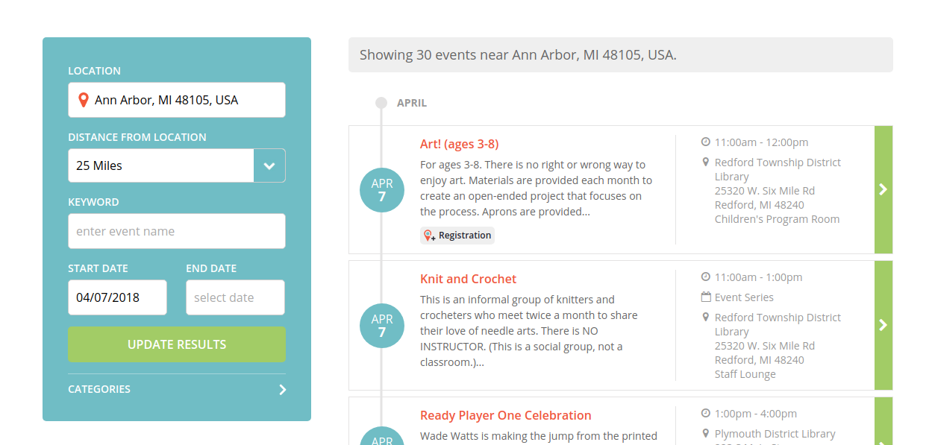Viewport: 932px width, 445px height.
Task: Open the Art! (ages 3-8) event link
Action: click(460, 144)
